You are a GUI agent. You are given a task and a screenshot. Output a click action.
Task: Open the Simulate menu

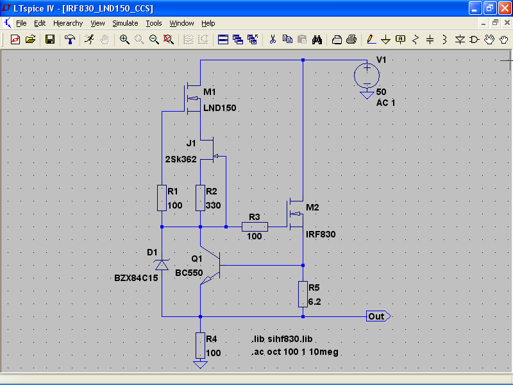[x=125, y=23]
